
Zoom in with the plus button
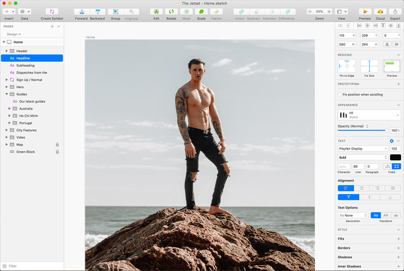coord(329,12)
